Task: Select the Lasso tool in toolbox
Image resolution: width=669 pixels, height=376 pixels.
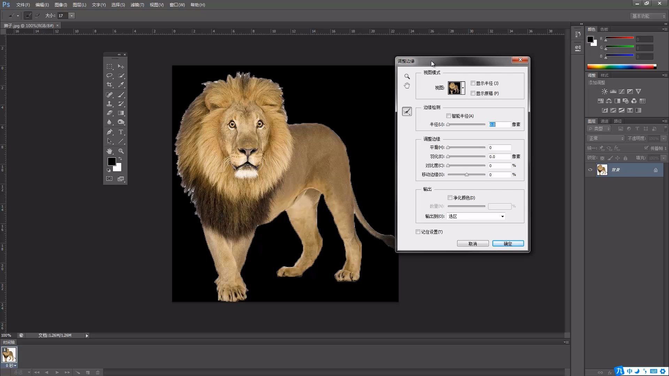Action: [x=109, y=76]
